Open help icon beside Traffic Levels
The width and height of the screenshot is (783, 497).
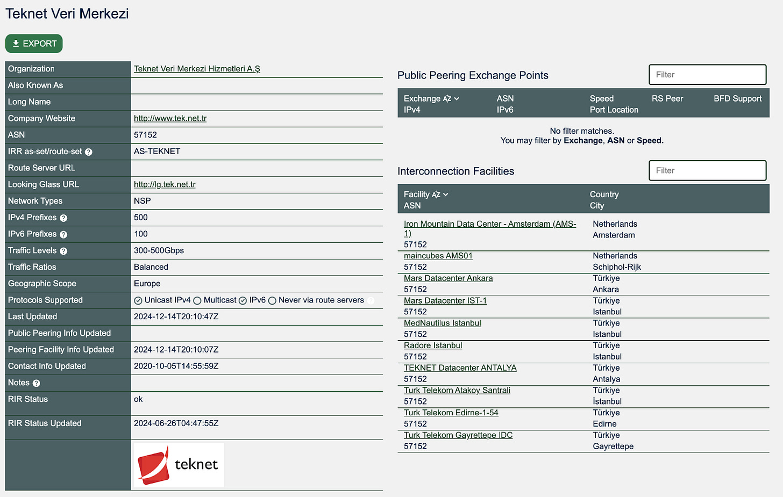coord(63,251)
